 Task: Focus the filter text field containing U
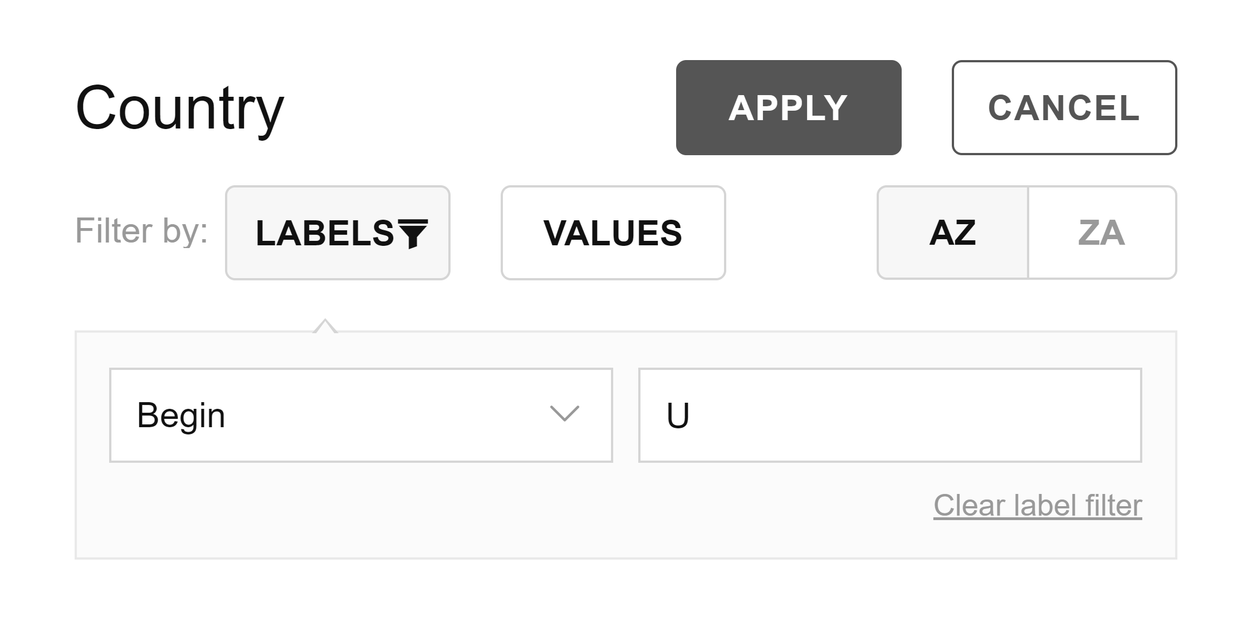click(890, 415)
